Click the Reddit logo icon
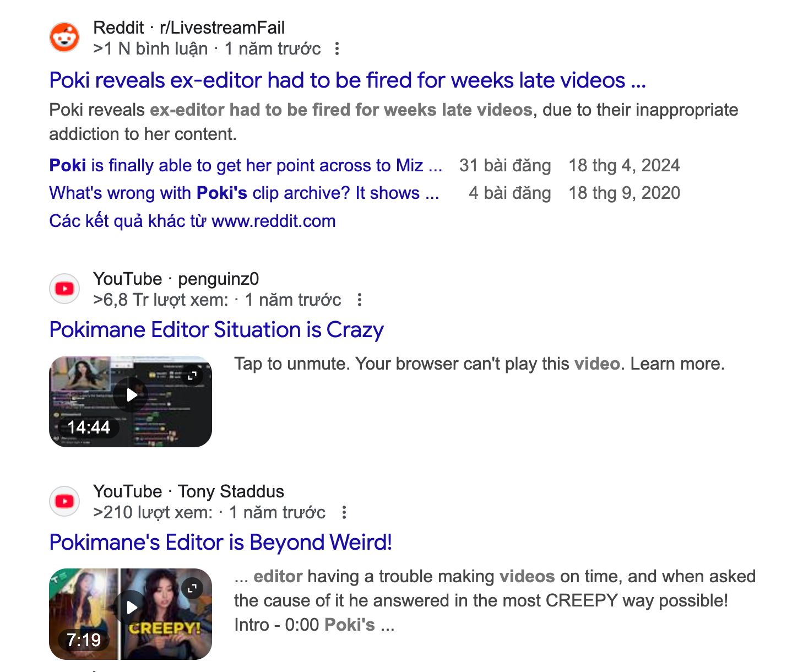The height and width of the screenshot is (672, 803). tap(64, 37)
